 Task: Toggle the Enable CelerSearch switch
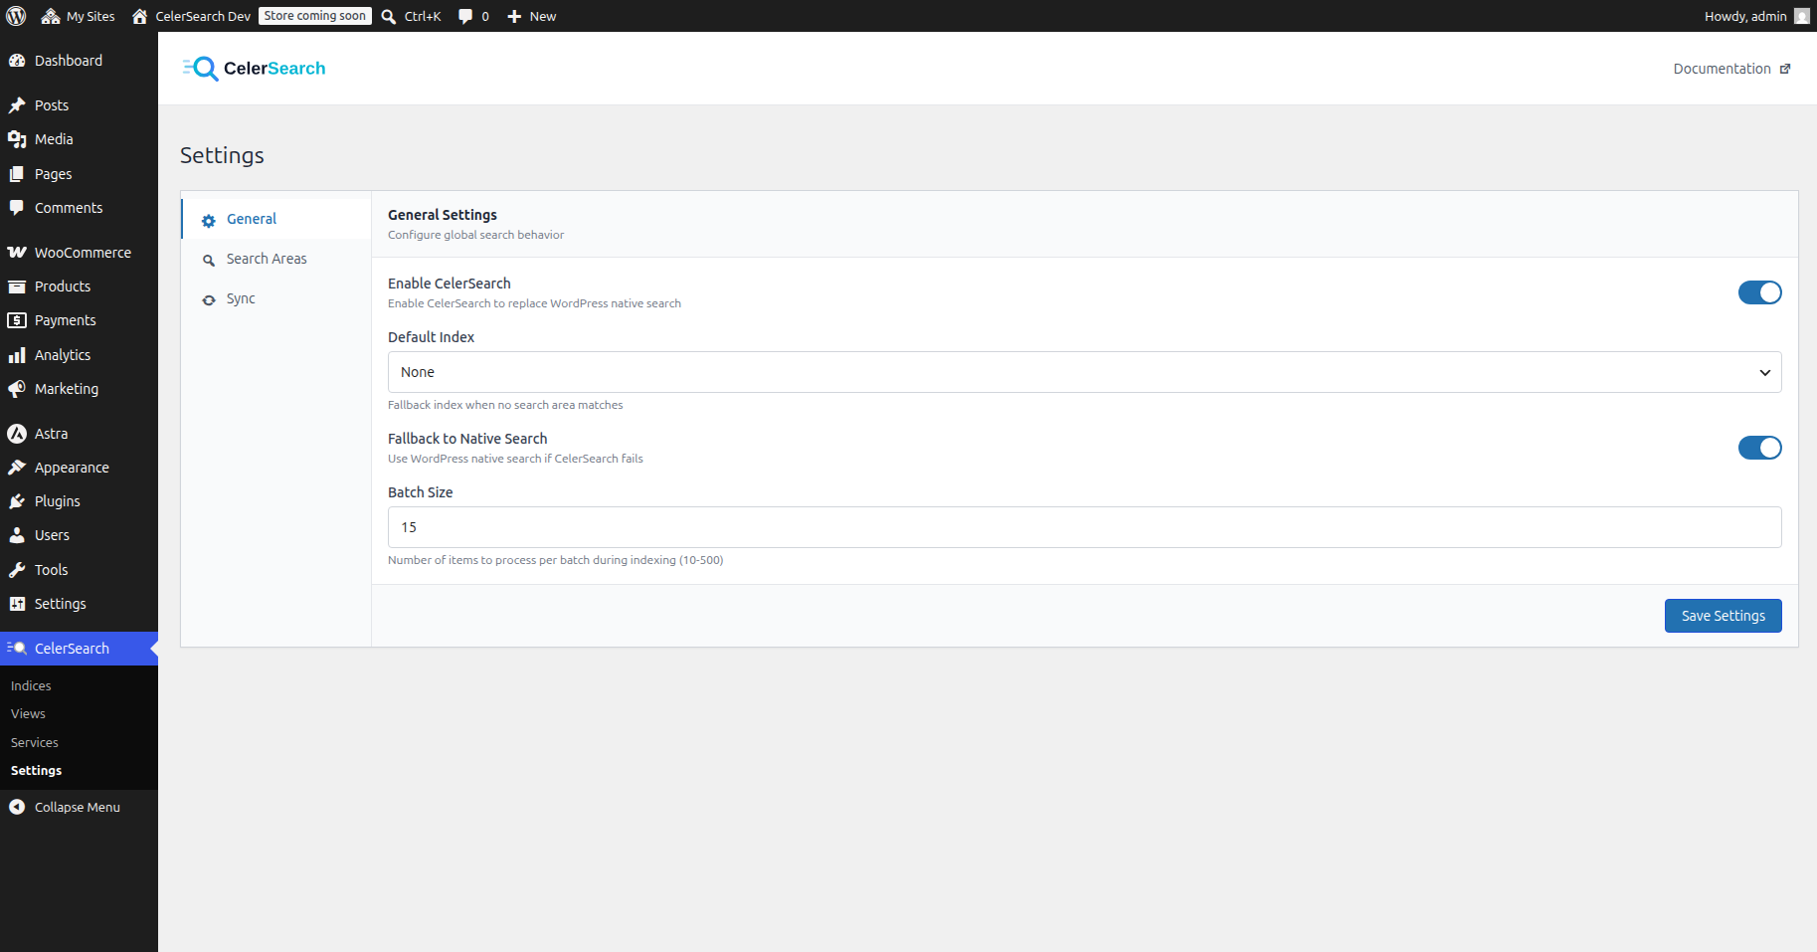coord(1759,292)
